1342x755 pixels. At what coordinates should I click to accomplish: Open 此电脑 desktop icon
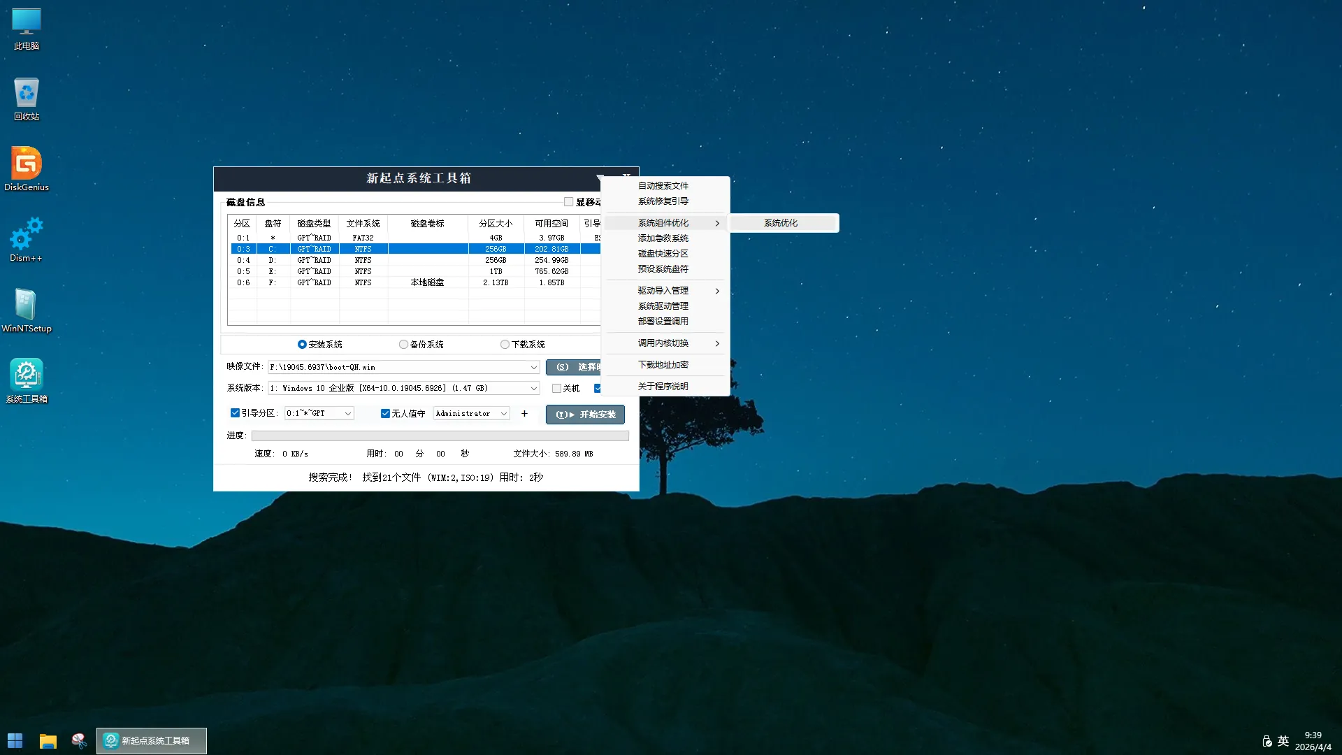[x=27, y=24]
